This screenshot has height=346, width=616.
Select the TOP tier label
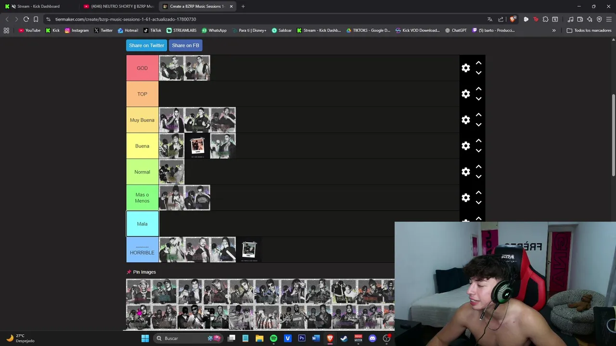(142, 94)
